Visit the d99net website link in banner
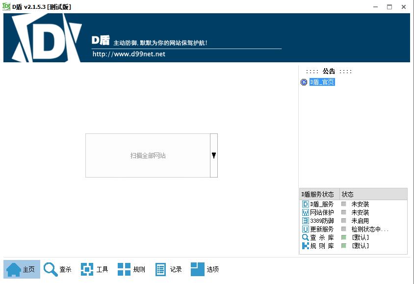Screen dimensions: 414x284 coord(129,54)
